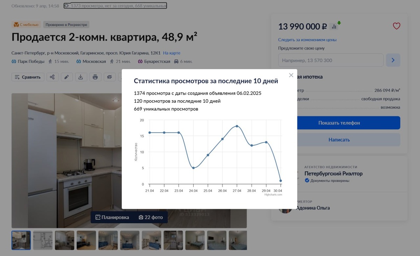Add apartment to comparison via Сравнить
Viewport: 420px width, 256px height.
[28, 77]
